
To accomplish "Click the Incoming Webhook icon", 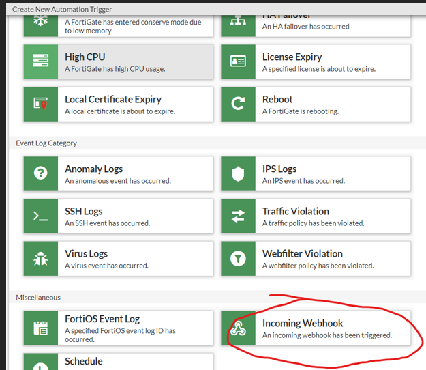I will click(238, 328).
